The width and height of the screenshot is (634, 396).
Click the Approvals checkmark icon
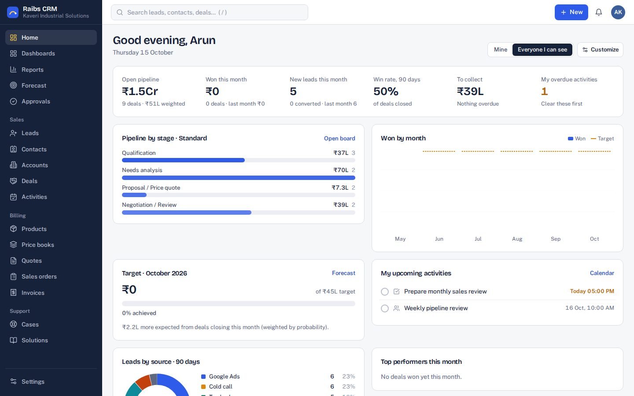13,101
